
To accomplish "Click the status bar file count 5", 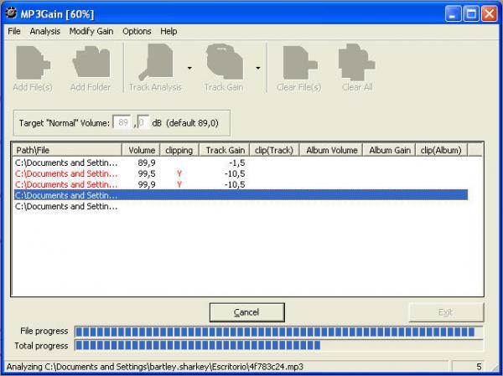I will pos(479,367).
